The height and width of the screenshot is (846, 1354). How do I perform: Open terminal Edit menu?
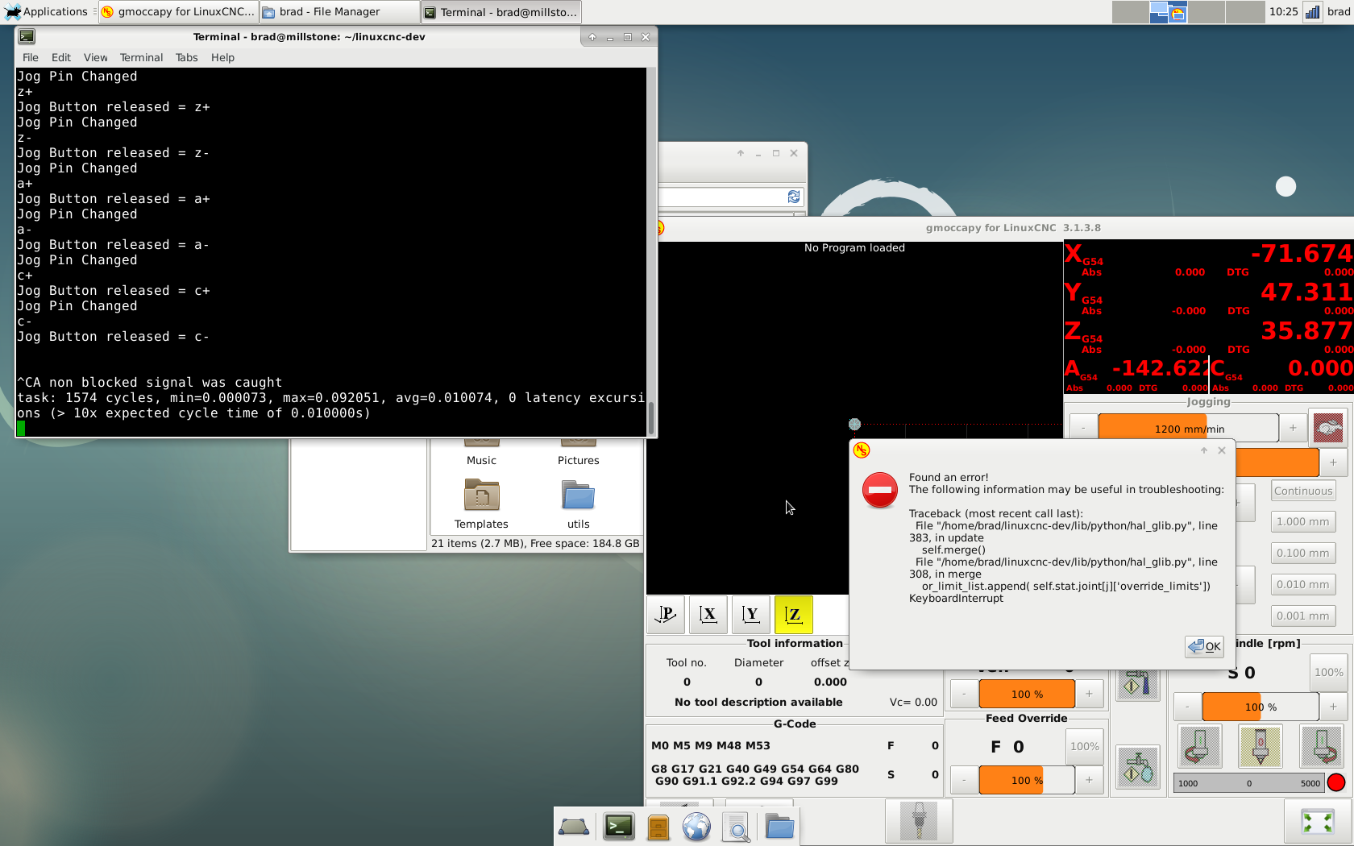coord(61,57)
